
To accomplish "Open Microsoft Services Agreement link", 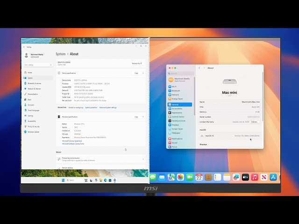I will tap(72, 141).
